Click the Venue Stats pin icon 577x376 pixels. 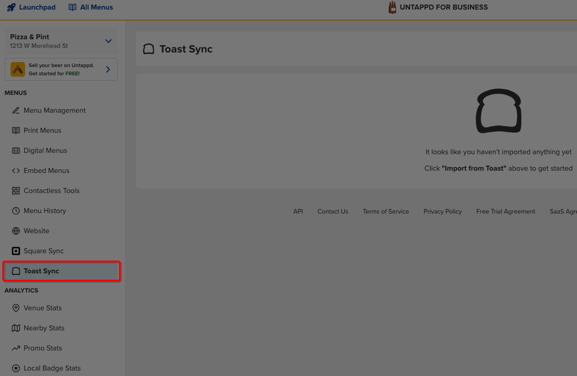(16, 308)
